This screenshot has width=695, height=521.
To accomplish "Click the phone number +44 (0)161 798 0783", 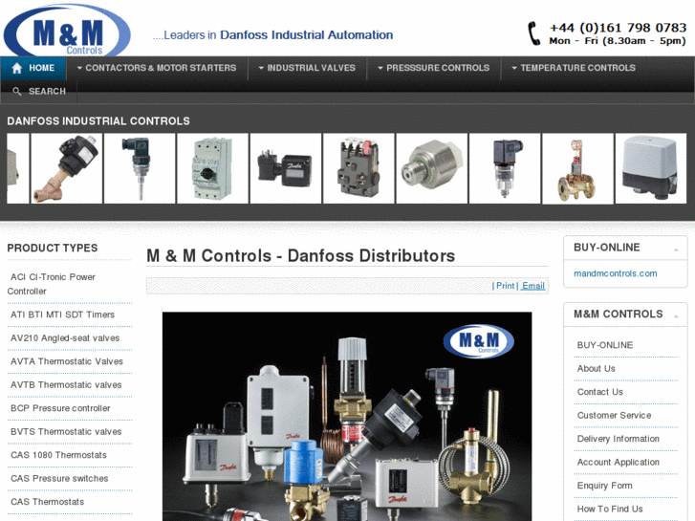I will (618, 28).
